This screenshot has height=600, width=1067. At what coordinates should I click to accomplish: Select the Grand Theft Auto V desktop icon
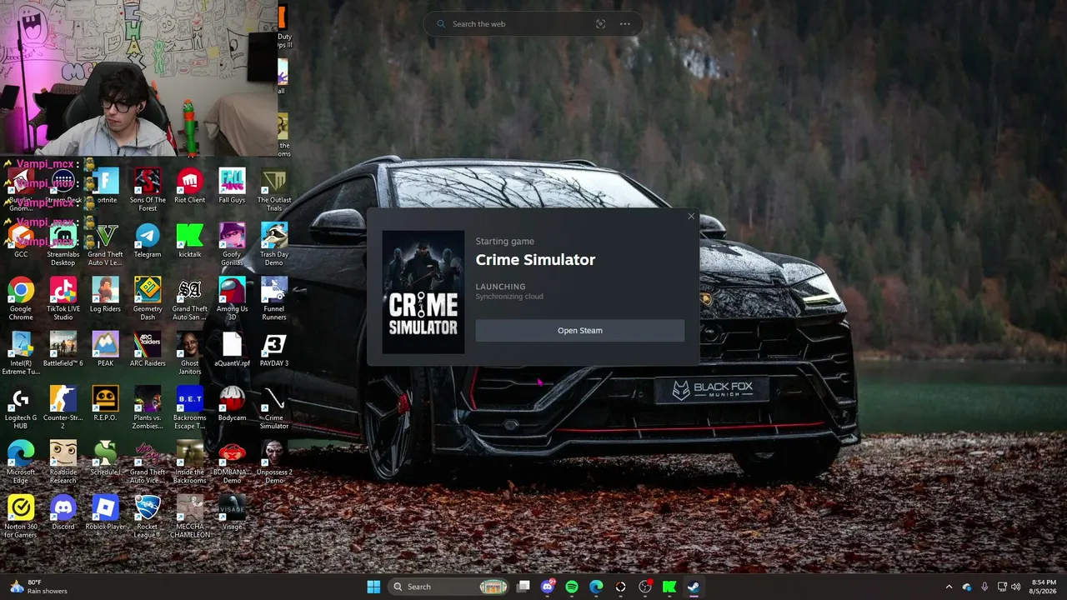point(105,245)
